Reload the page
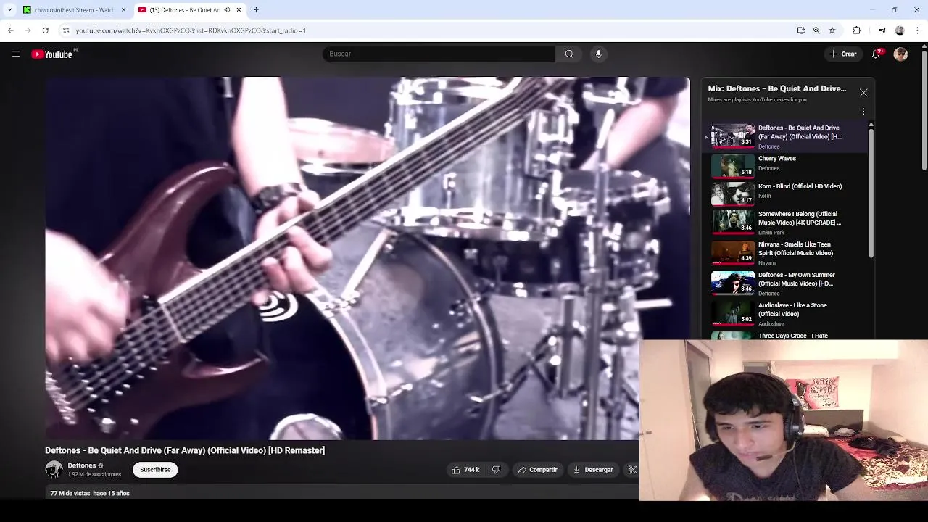 [x=45, y=30]
